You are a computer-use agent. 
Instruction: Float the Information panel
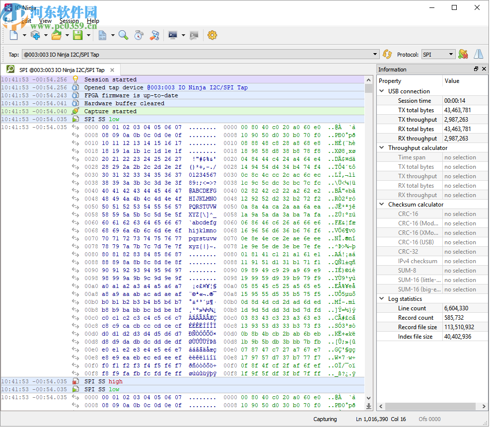[476, 69]
